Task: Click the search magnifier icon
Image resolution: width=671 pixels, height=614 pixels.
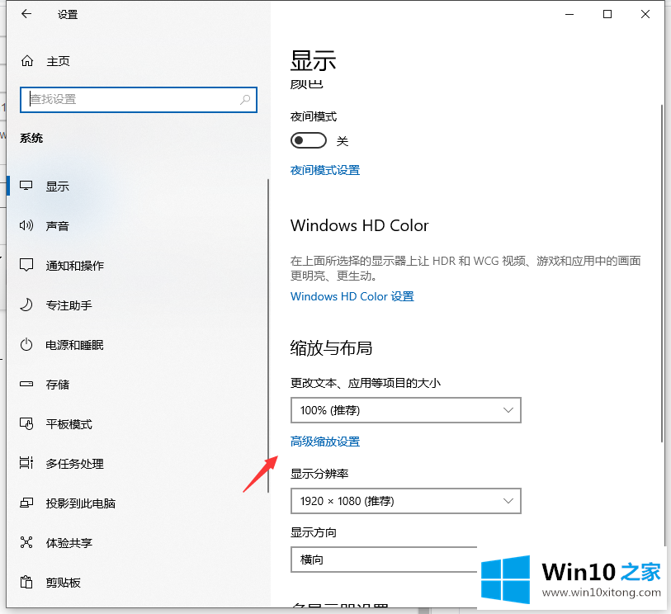Action: [245, 100]
